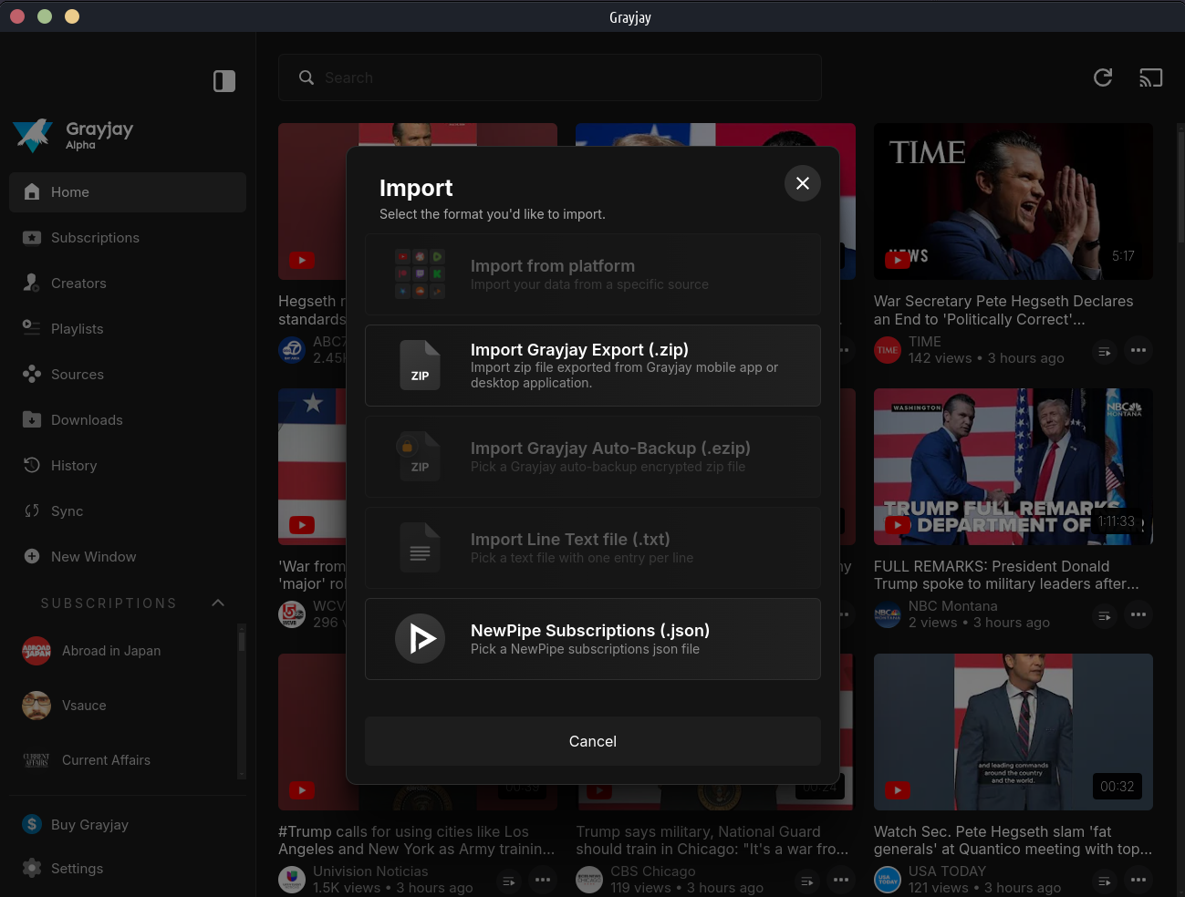Go to Playlists in the sidebar
This screenshot has width=1185, height=897.
click(x=78, y=329)
